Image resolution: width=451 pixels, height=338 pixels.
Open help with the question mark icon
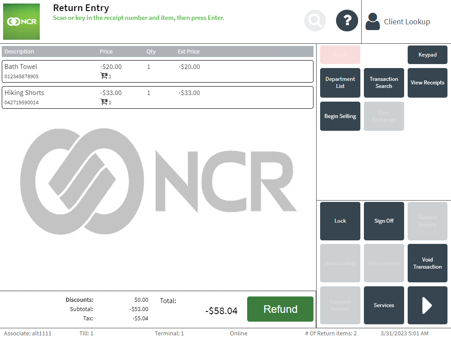347,21
